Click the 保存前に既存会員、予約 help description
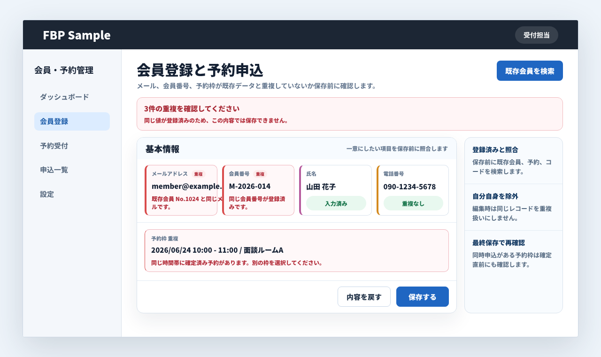 [x=512, y=167]
